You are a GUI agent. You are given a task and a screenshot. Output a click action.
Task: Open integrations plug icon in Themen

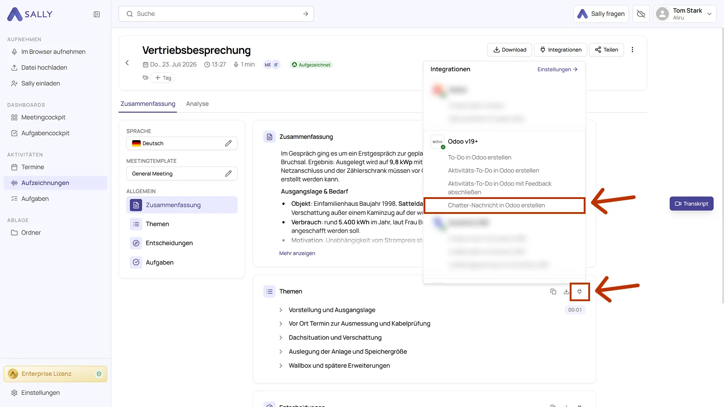pos(580,292)
